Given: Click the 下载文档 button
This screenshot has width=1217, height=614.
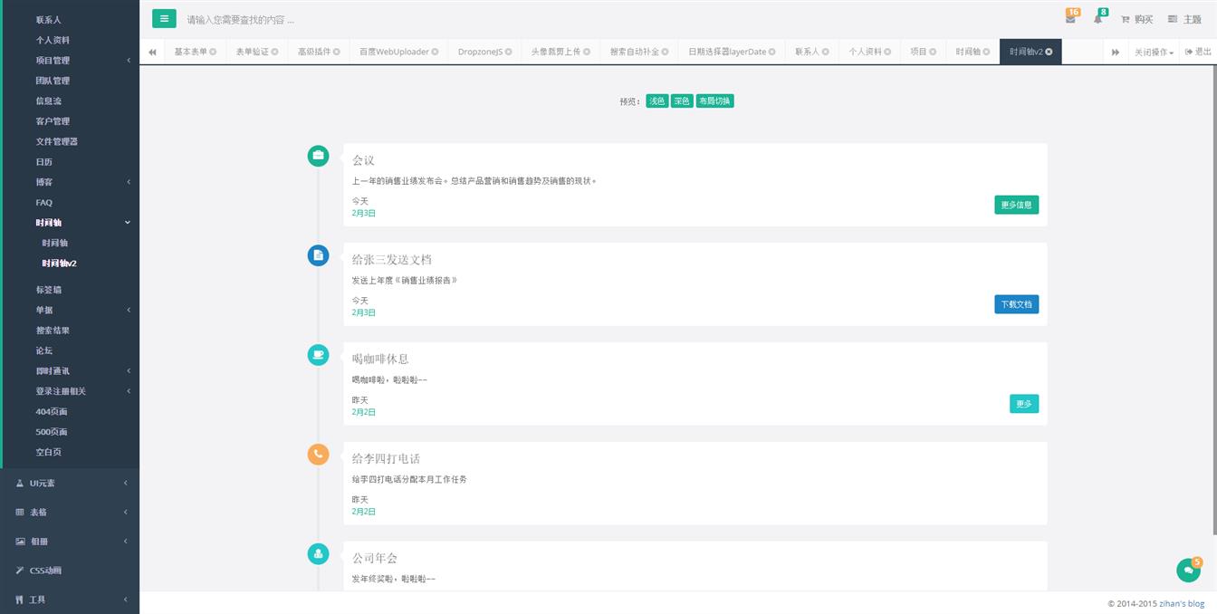Looking at the screenshot, I should click(x=1016, y=304).
